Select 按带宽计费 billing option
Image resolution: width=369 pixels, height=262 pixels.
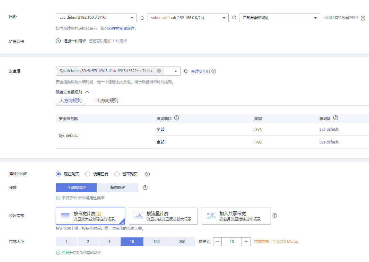click(x=90, y=216)
